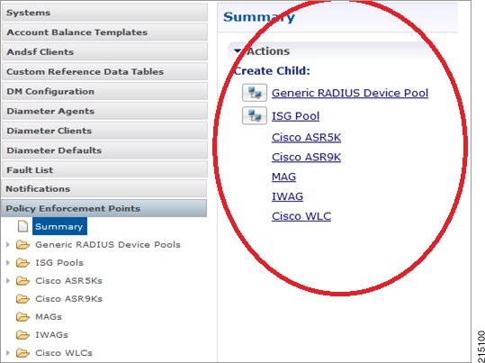This screenshot has width=485, height=363.
Task: Expand the ISG Pools tree arrow
Action: pyautogui.click(x=8, y=263)
